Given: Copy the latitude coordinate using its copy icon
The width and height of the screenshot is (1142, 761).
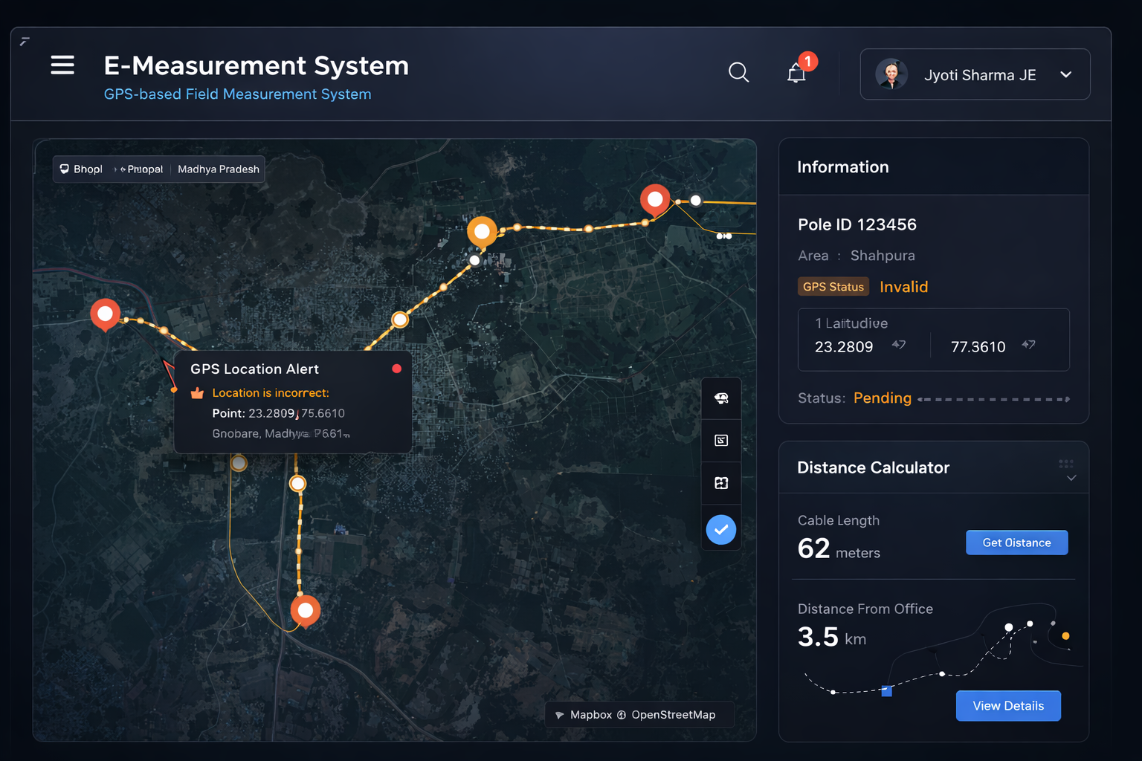Looking at the screenshot, I should pos(898,345).
